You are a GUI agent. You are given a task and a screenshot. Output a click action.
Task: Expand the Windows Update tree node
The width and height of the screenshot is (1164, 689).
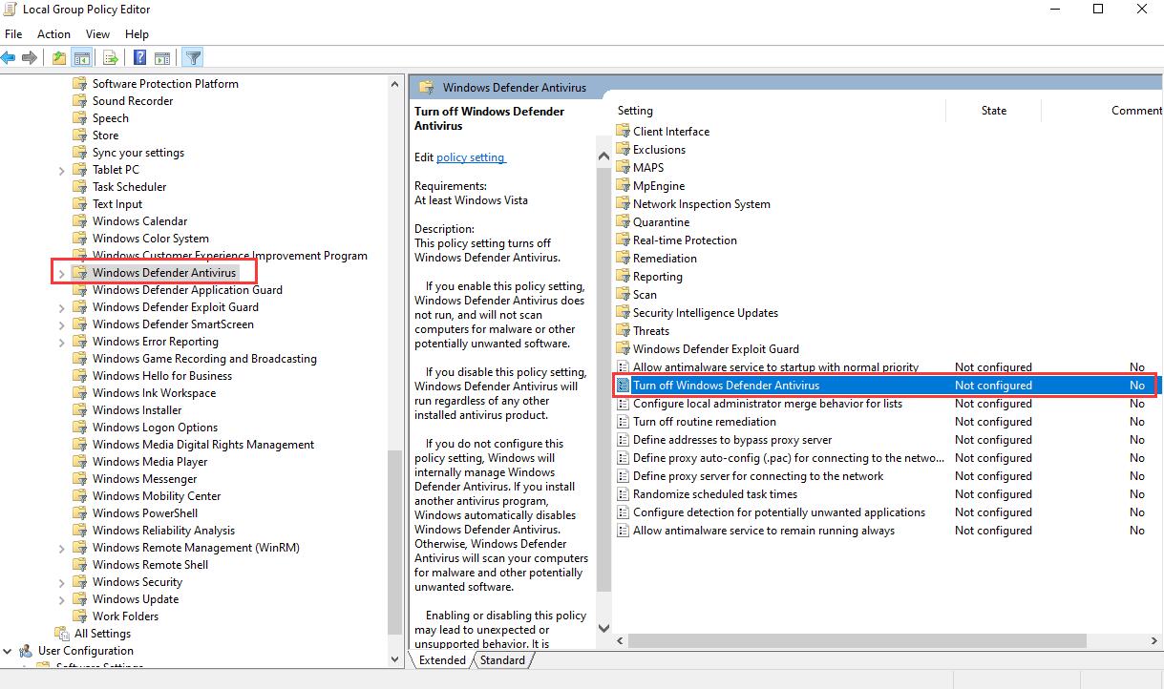click(x=62, y=599)
